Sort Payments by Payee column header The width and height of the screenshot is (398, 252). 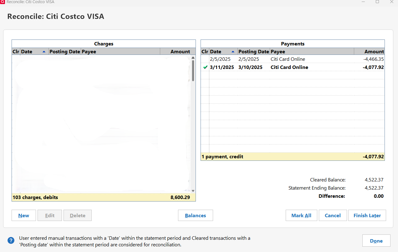click(x=312, y=51)
